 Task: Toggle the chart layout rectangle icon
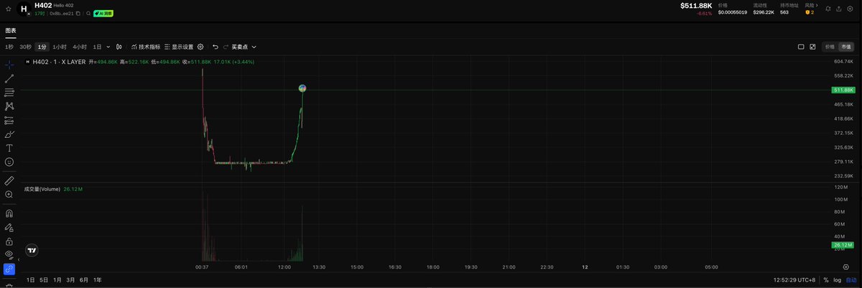[x=801, y=47]
